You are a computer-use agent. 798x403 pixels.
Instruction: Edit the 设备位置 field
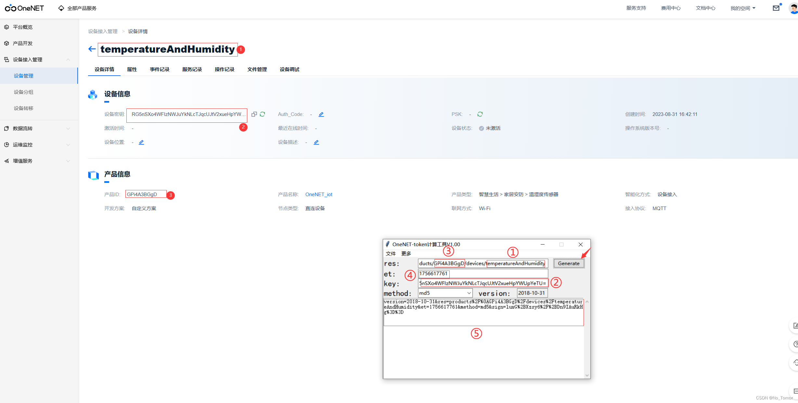141,142
